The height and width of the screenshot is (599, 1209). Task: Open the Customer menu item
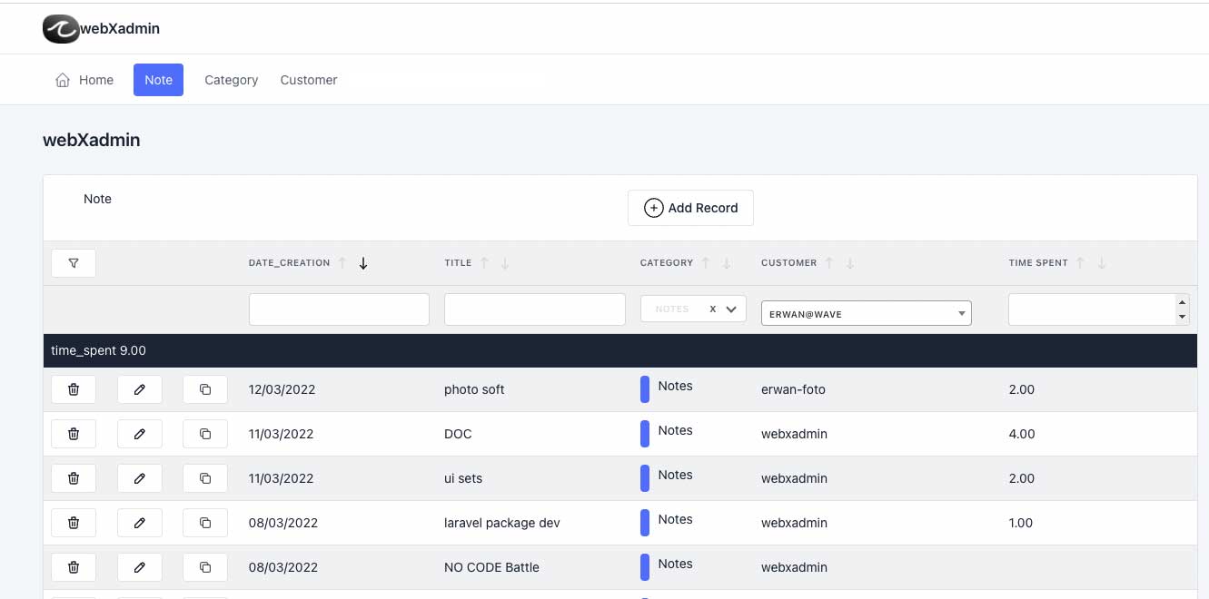coord(309,80)
